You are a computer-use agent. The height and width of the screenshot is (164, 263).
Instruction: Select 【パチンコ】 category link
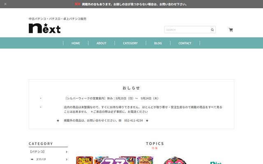point(37,152)
